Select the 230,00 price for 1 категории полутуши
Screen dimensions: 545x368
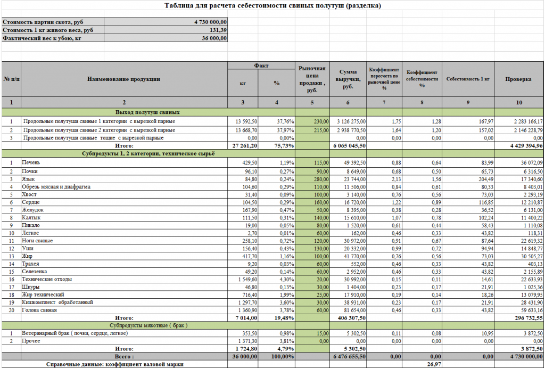click(x=312, y=121)
